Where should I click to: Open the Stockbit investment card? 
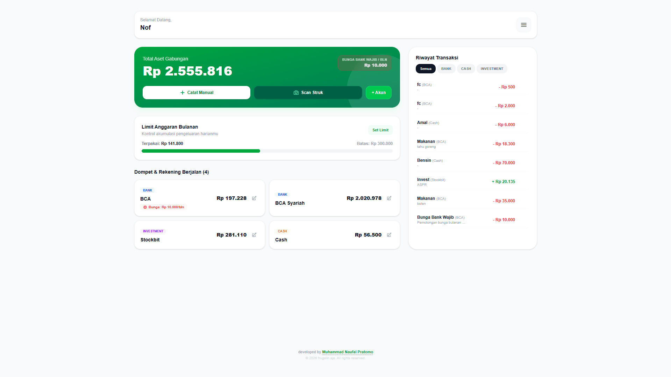coord(200,235)
